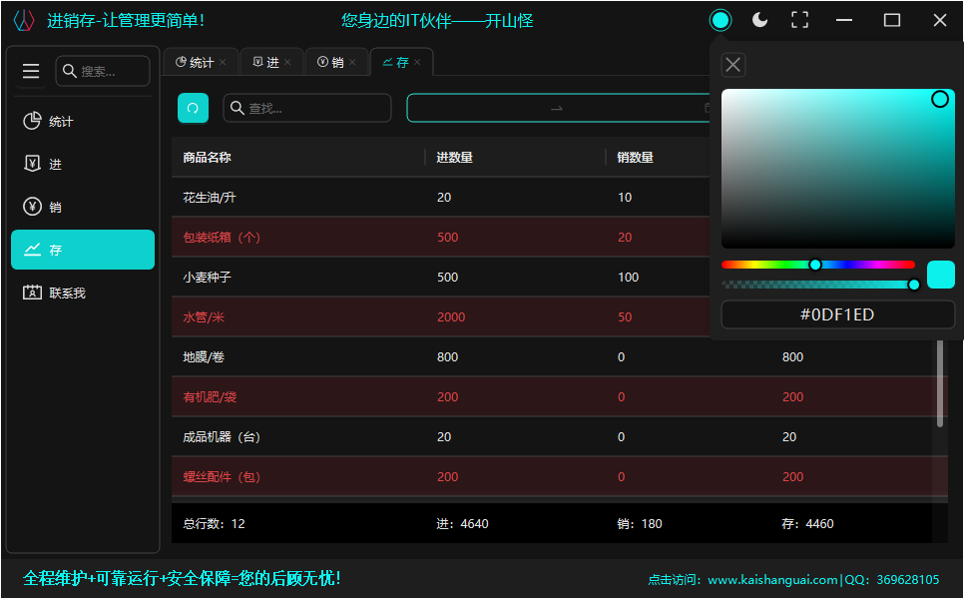Select 存 in the sidebar
The height and width of the screenshot is (599, 964).
[x=83, y=250]
